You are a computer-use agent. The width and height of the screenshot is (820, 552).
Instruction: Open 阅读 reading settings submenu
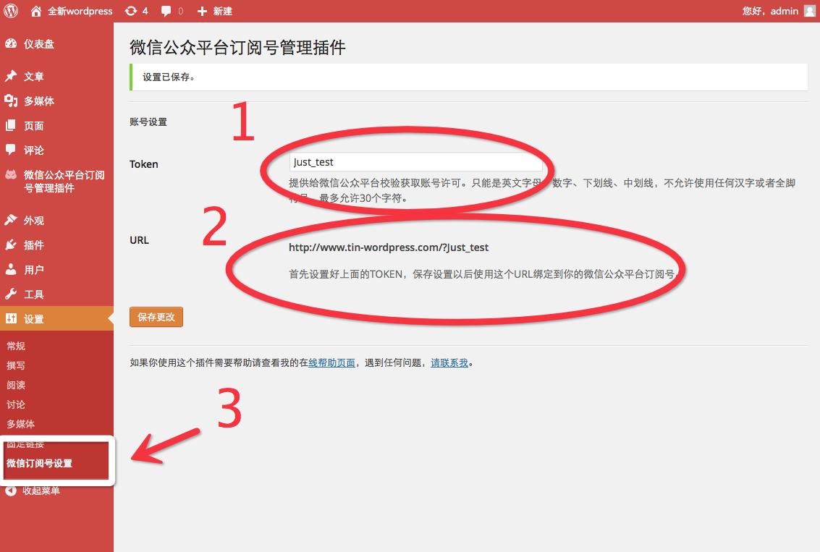[x=16, y=386]
